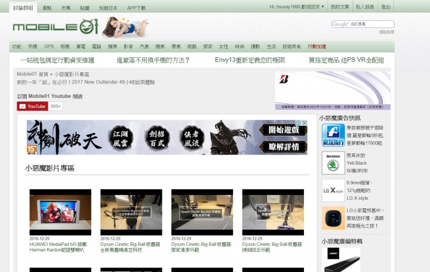Open the Skoda logo ad icon
This screenshot has width=430, height=272.
[333, 163]
